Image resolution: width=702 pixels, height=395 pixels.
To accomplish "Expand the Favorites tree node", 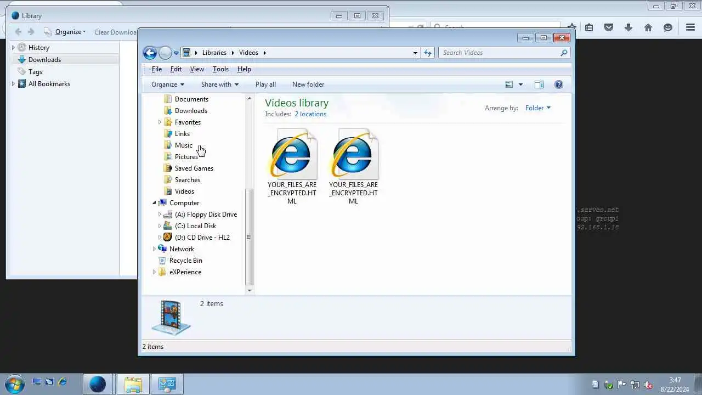I will [160, 122].
